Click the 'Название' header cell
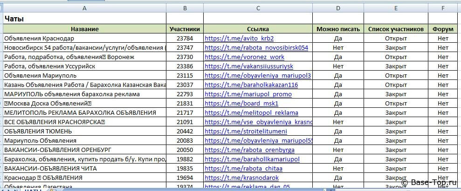461x191 pixels. pos(84,29)
